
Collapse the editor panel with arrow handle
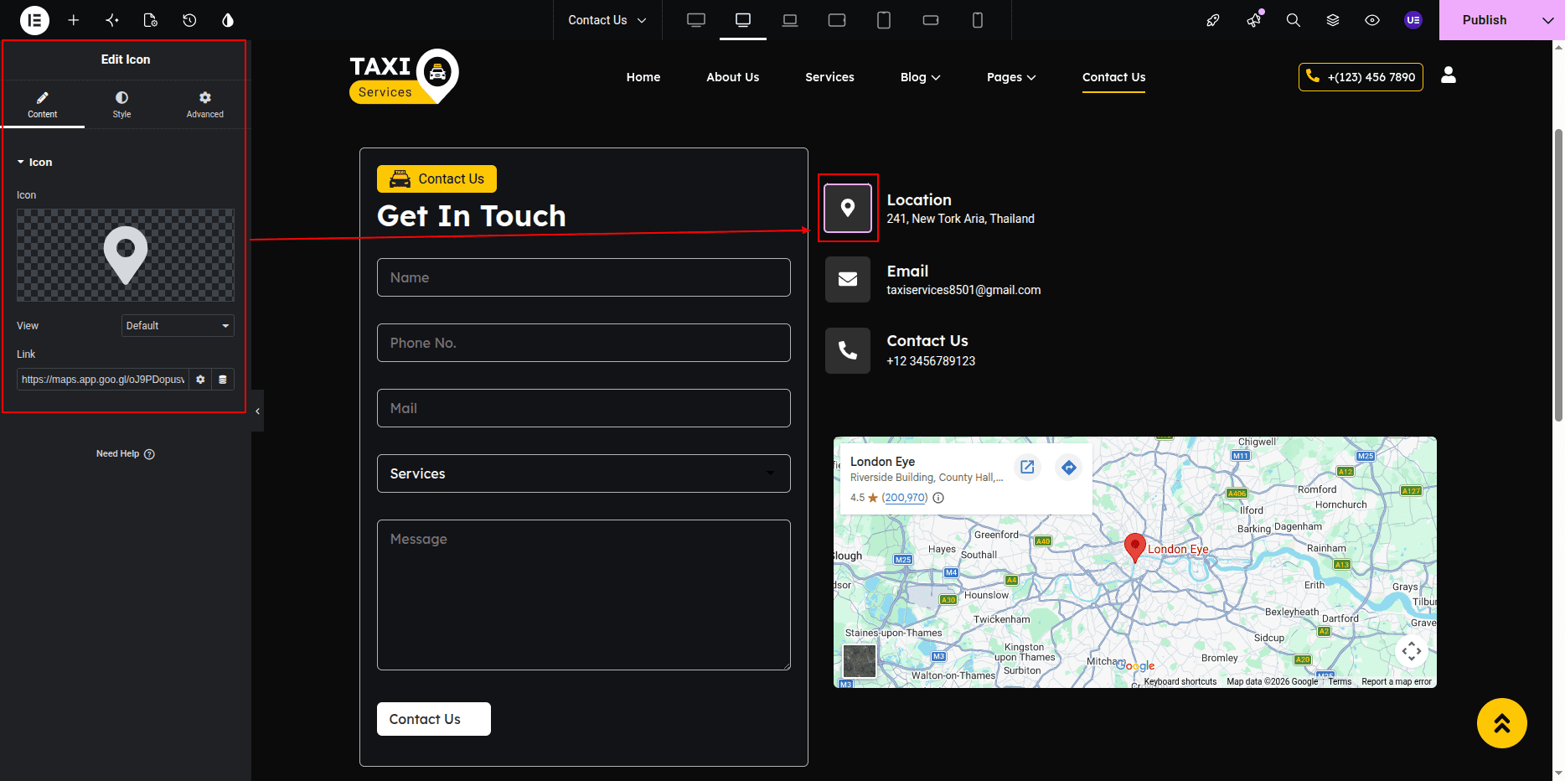click(257, 411)
